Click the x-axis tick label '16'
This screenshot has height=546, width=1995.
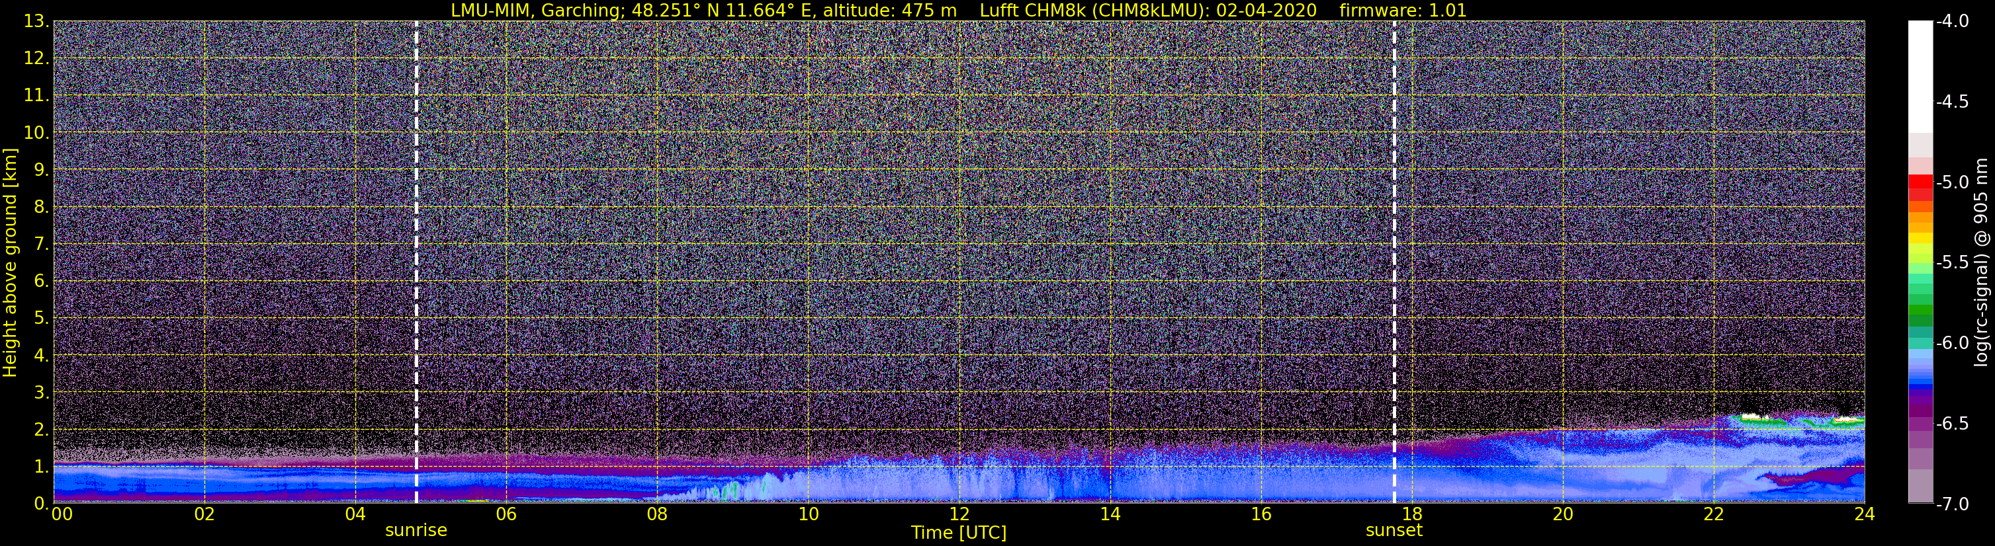[1261, 514]
